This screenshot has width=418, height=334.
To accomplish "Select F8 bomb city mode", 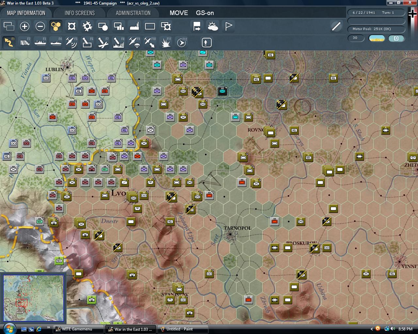I will coord(119,42).
